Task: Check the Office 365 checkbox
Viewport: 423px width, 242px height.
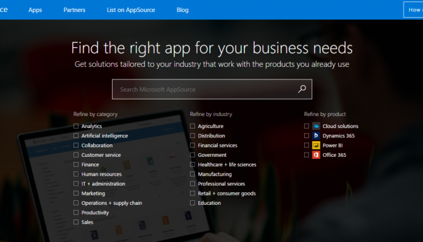Action: click(306, 155)
